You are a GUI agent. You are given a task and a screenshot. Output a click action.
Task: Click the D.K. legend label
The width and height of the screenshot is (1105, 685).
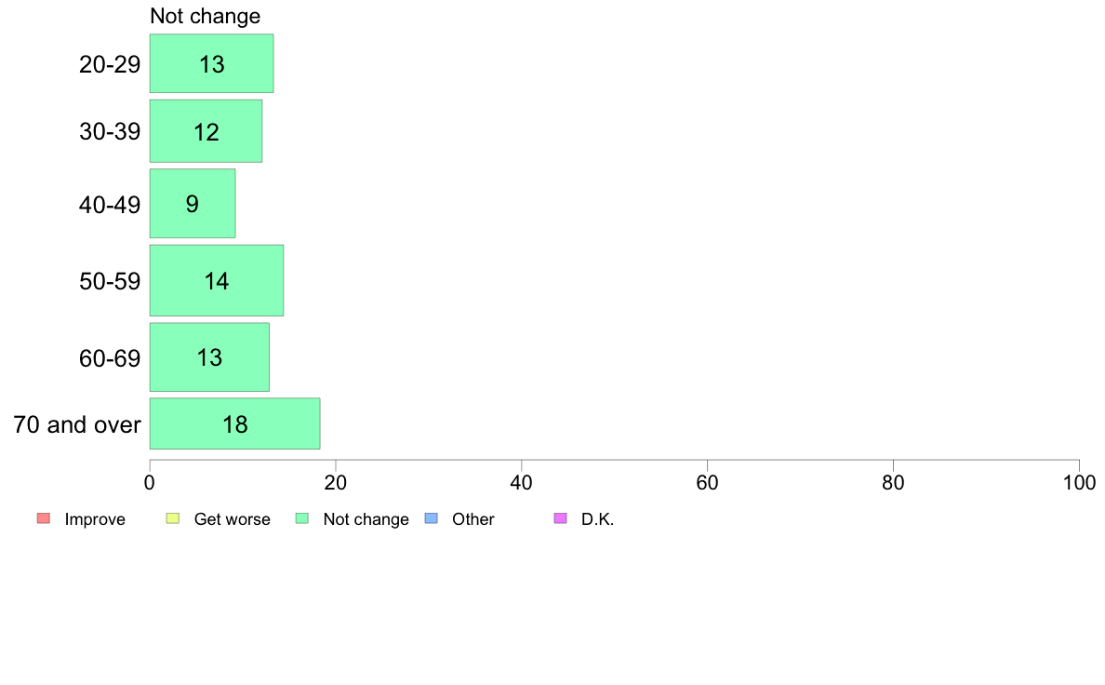click(597, 519)
